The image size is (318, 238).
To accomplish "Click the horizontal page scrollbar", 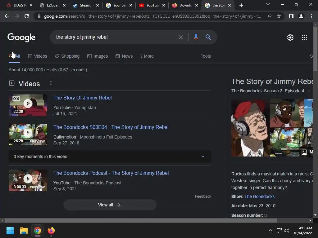I will (141, 220).
